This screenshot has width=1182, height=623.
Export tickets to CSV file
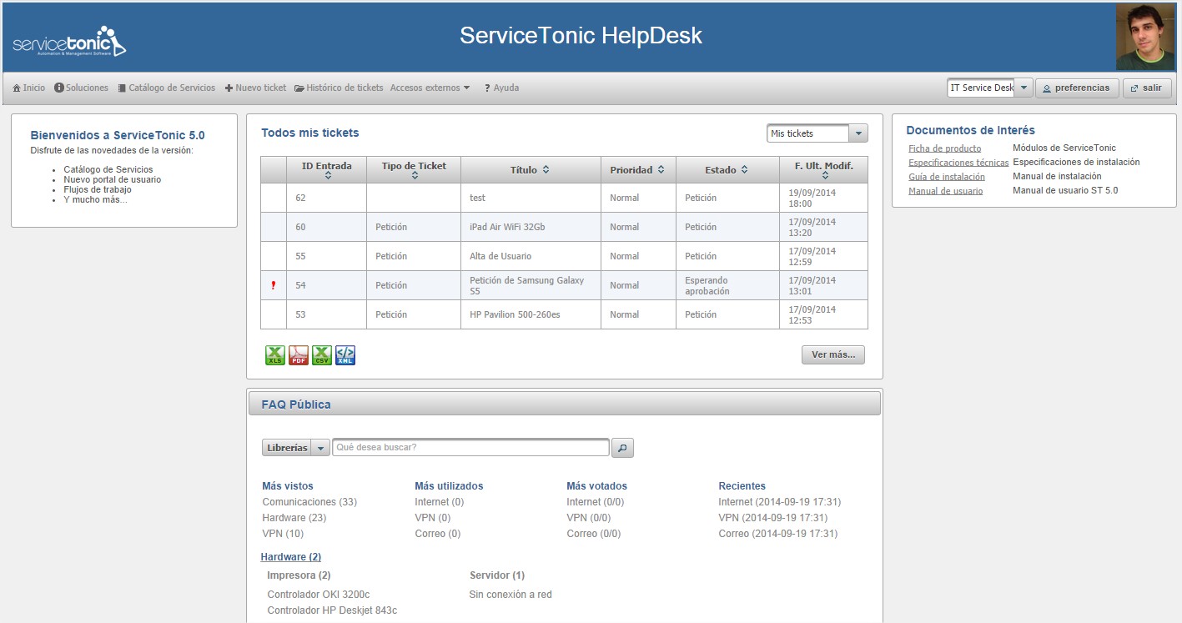click(x=321, y=355)
